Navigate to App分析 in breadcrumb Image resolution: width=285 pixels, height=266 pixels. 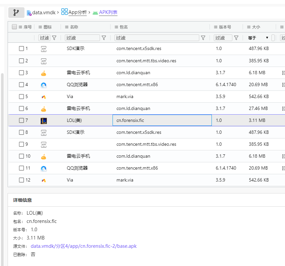tap(77, 13)
